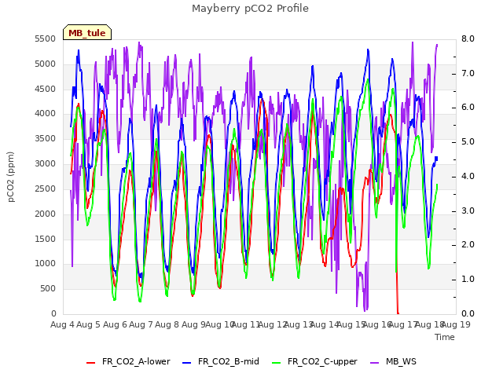Click the purple MB_WS legend swatch
The width and height of the screenshot is (503, 377).
374,363
